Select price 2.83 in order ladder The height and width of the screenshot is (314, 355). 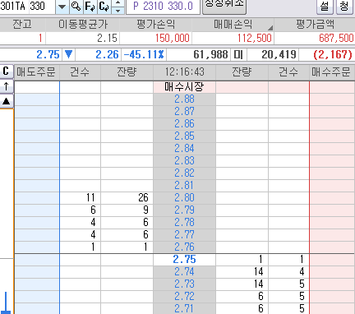[184, 160]
